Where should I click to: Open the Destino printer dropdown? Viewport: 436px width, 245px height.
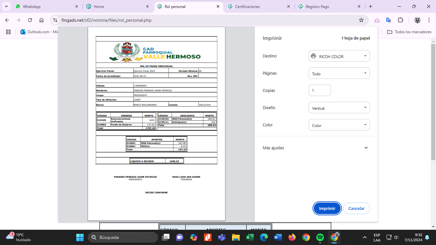[339, 56]
